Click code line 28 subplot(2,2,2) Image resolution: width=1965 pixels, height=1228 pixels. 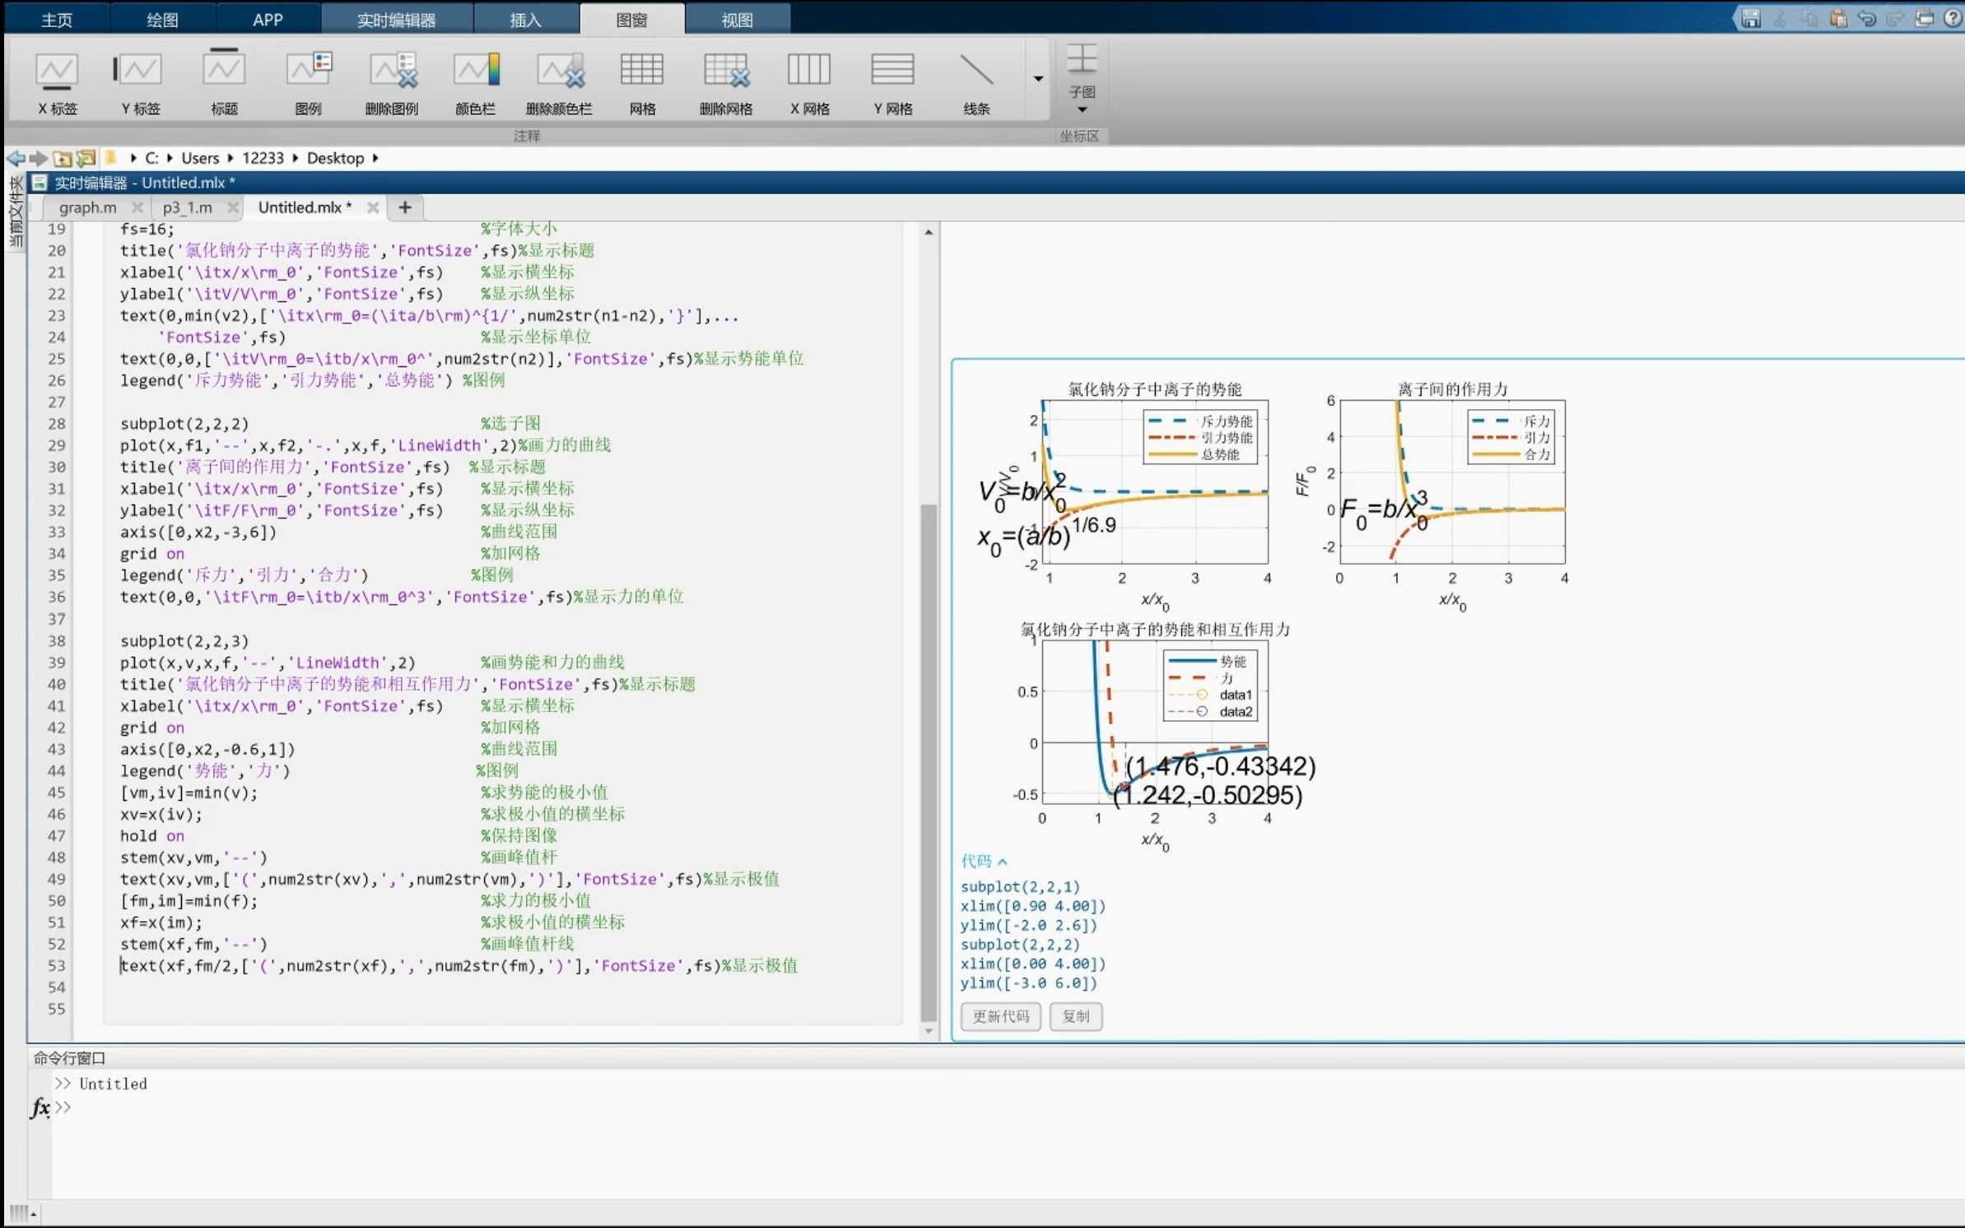(184, 424)
